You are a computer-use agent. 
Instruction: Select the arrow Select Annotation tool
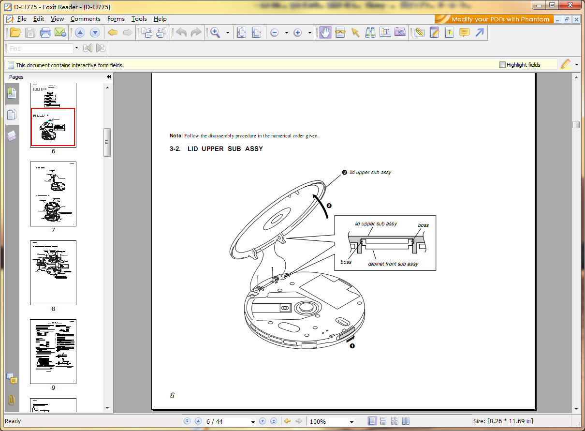click(x=355, y=32)
